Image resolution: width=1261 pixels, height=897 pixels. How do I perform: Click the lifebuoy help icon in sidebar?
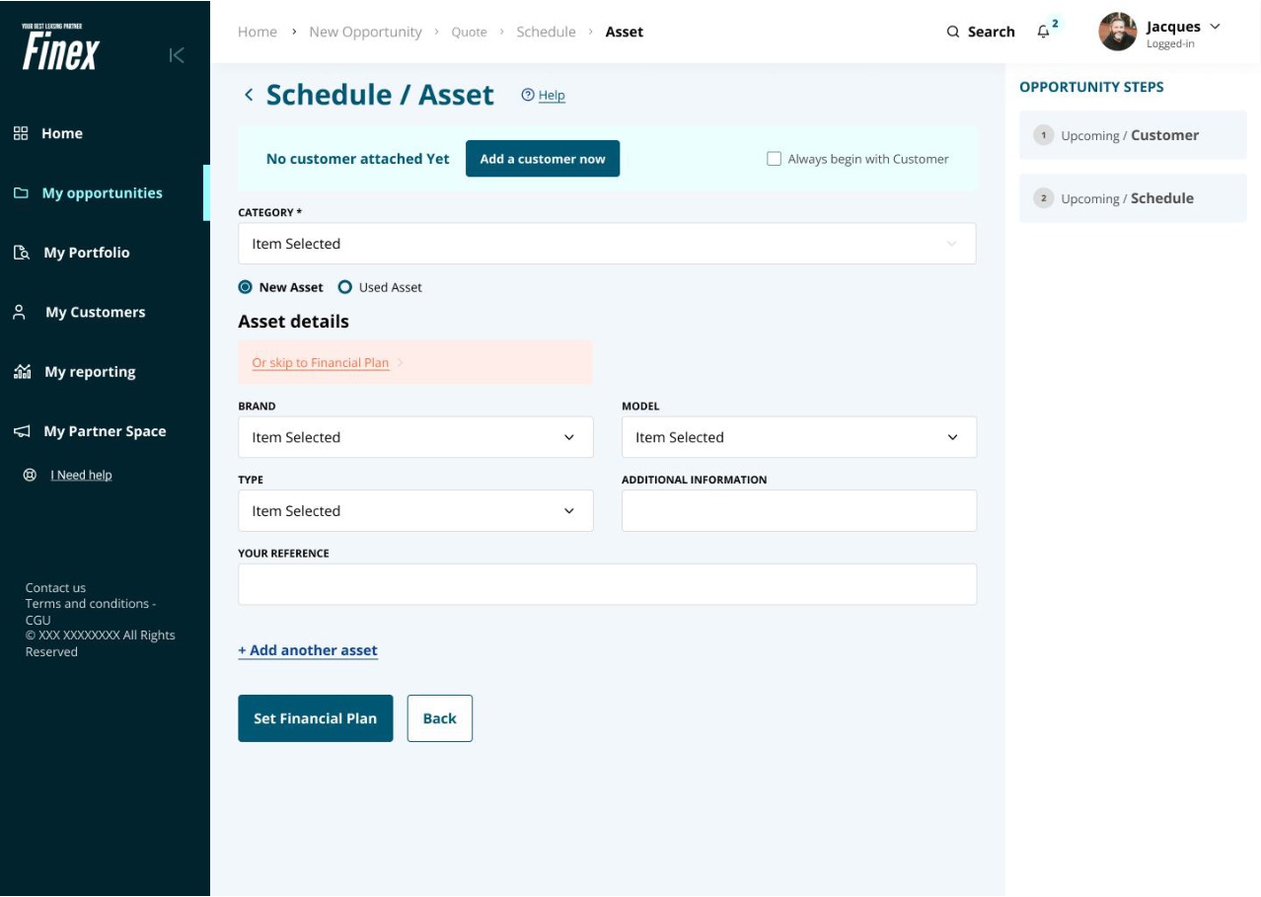click(x=30, y=475)
